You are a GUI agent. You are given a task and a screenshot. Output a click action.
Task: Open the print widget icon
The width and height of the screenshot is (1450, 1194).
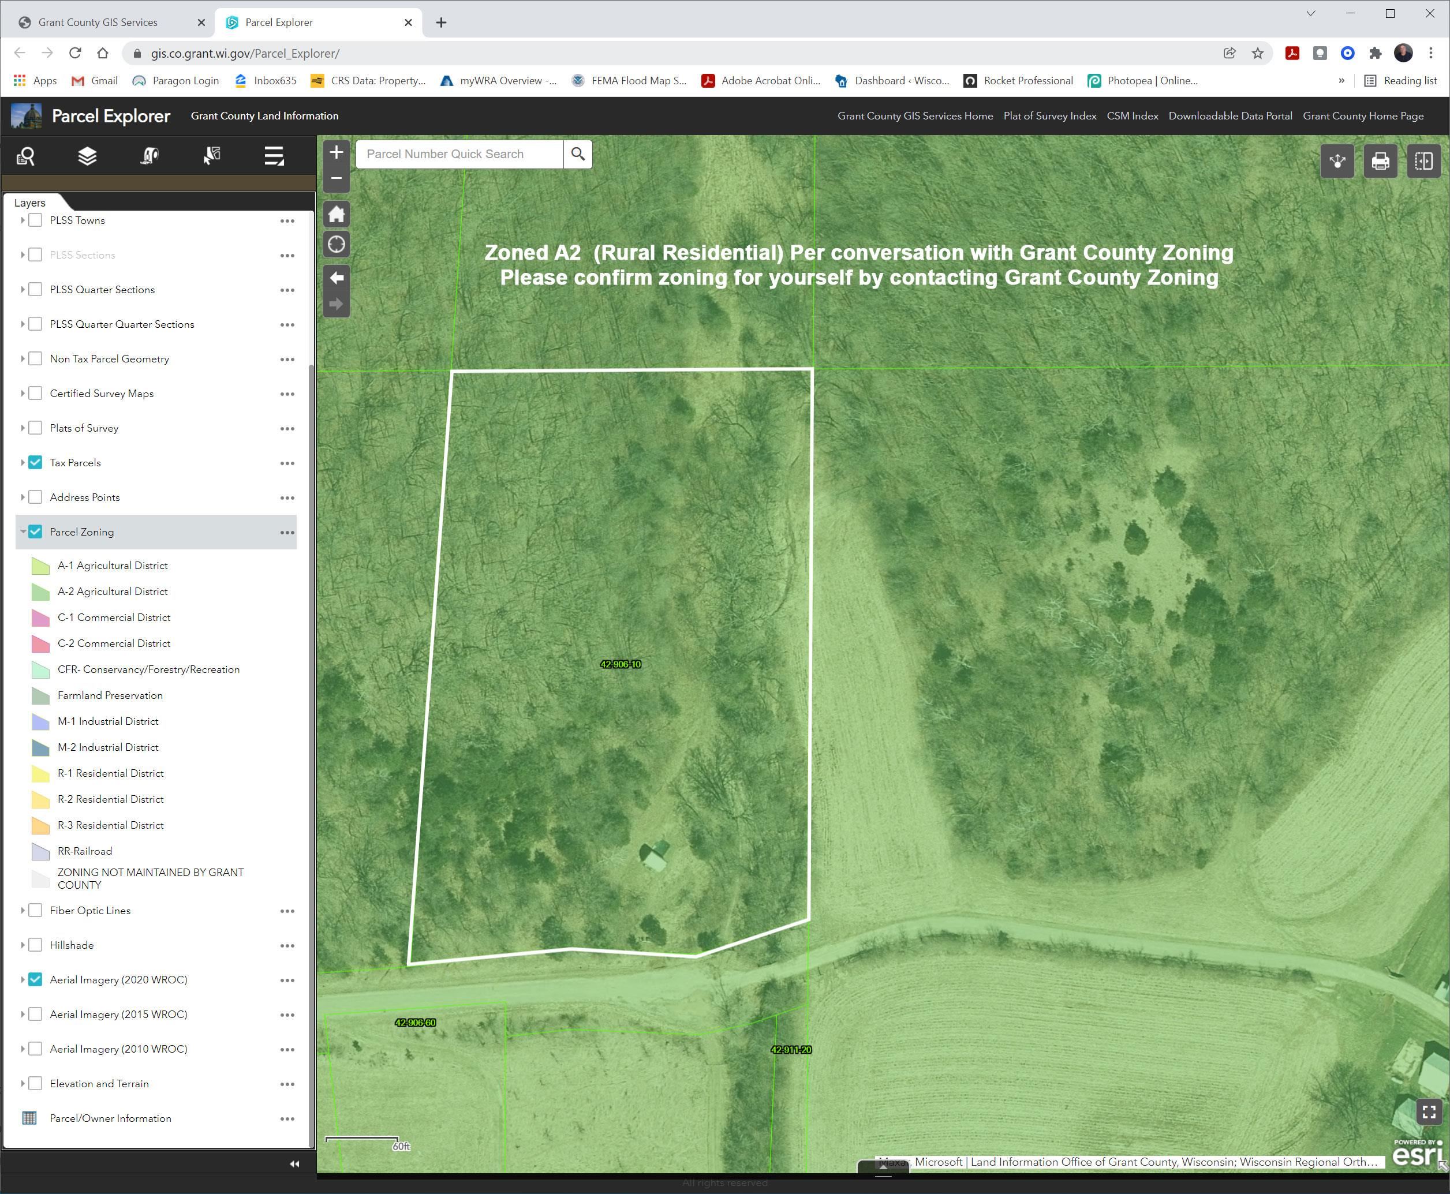[x=1380, y=162]
